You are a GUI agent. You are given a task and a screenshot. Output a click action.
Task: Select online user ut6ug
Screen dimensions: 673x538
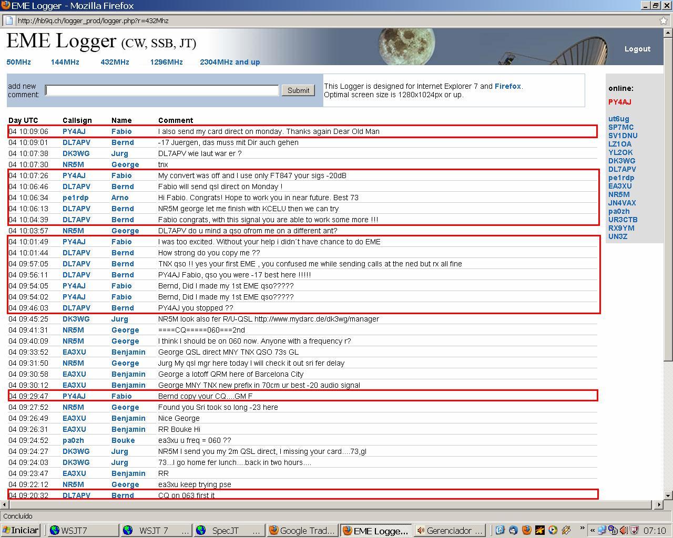618,119
